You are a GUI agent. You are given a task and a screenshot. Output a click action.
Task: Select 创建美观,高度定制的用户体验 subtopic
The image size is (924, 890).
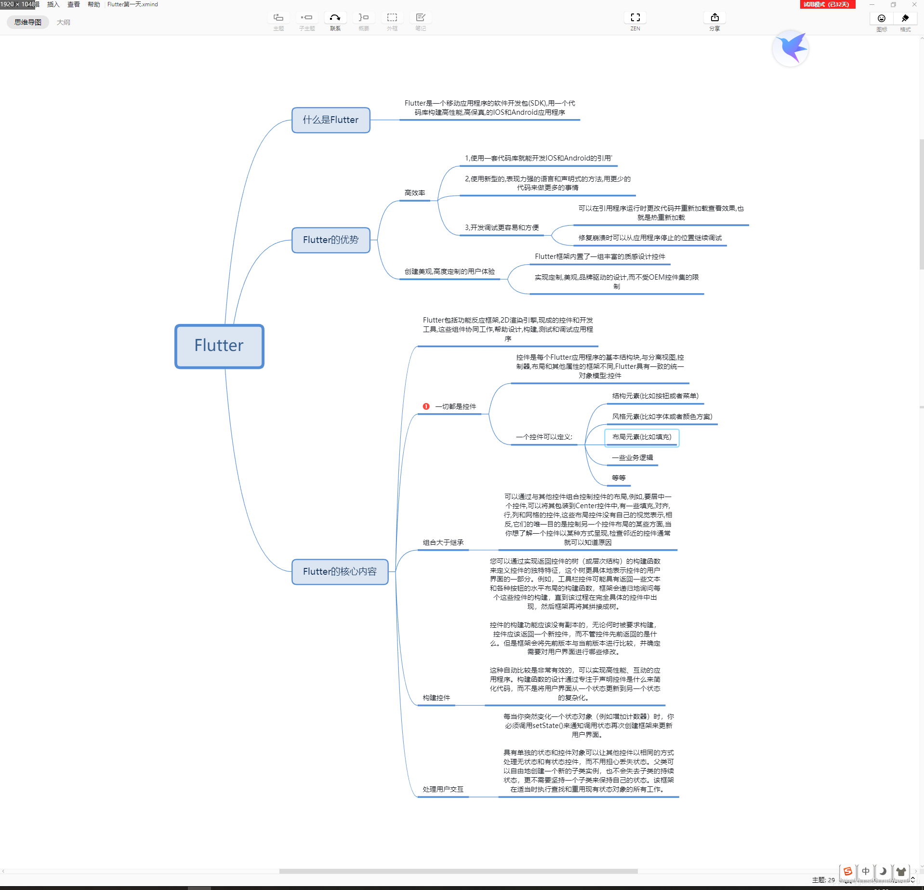(x=449, y=271)
